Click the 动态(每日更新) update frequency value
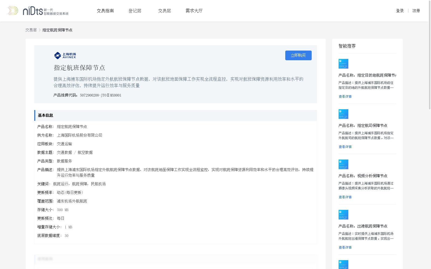Viewport: 431px width, 269px height. coord(70,193)
